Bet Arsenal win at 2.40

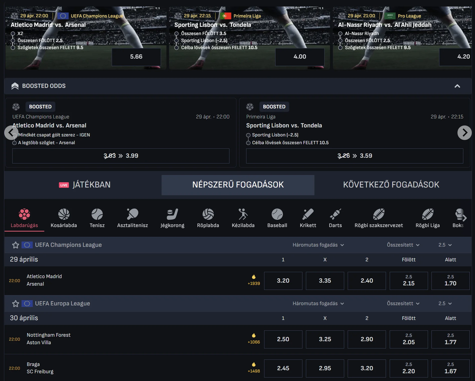pyautogui.click(x=367, y=281)
